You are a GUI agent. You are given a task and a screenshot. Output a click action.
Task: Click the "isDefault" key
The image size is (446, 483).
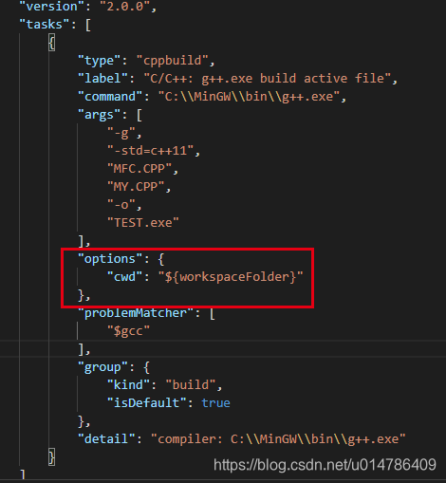[x=147, y=403]
